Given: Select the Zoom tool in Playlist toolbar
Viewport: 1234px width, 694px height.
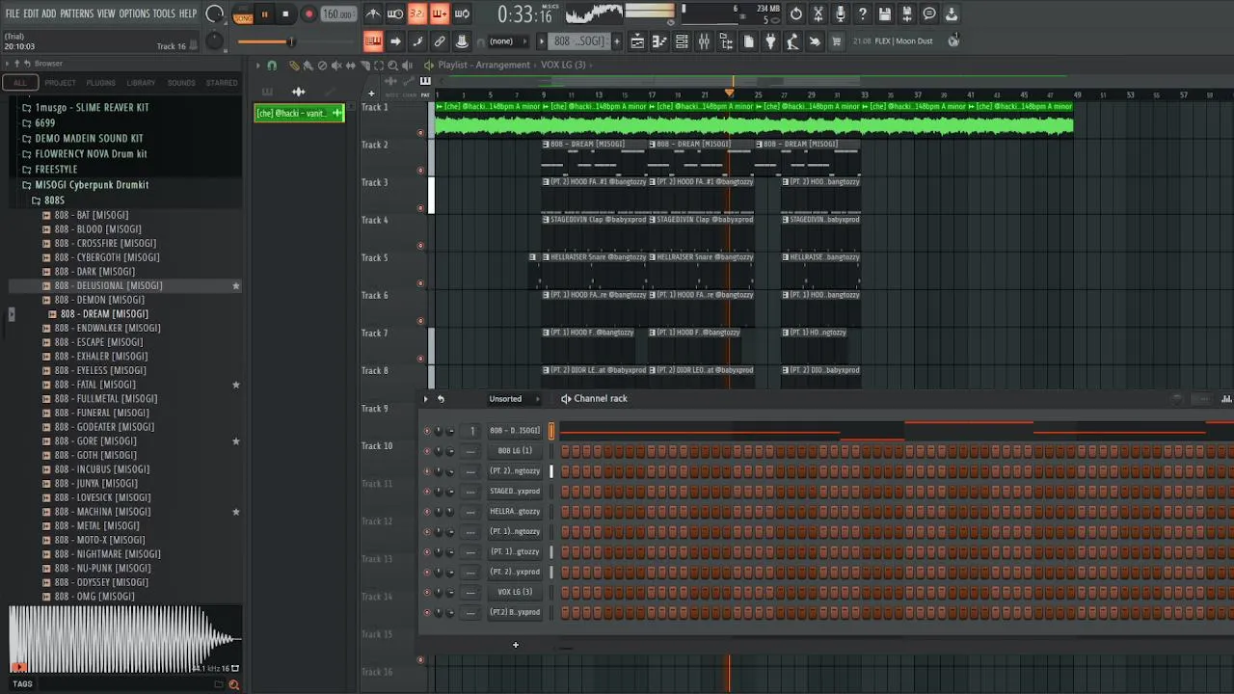Looking at the screenshot, I should (x=392, y=66).
